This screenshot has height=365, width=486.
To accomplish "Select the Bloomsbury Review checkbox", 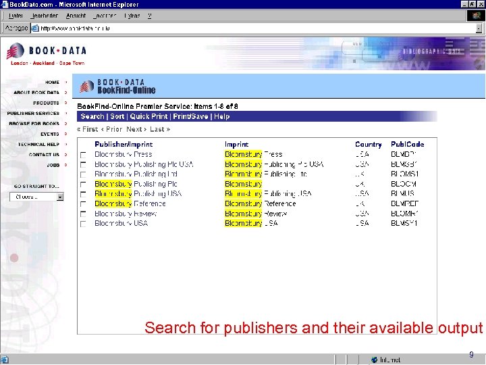I will pyautogui.click(x=83, y=214).
